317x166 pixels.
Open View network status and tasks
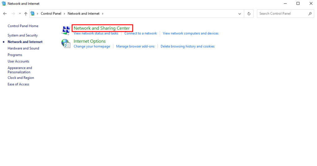click(96, 33)
